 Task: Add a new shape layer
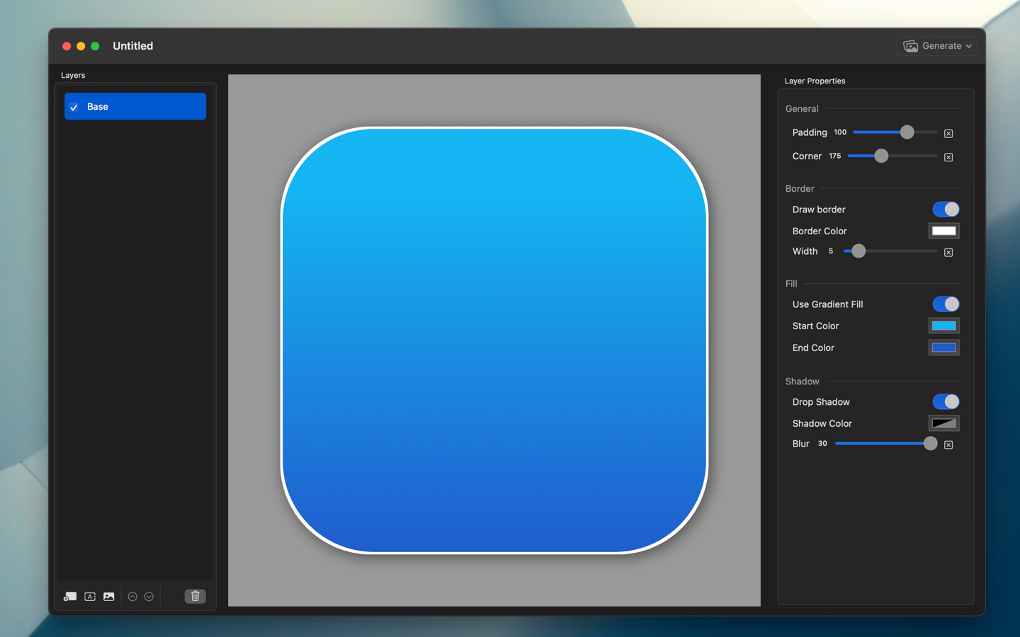click(x=70, y=597)
